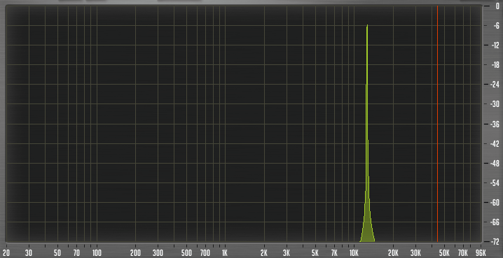Click the 7K frequency axis label

pyautogui.click(x=334, y=253)
